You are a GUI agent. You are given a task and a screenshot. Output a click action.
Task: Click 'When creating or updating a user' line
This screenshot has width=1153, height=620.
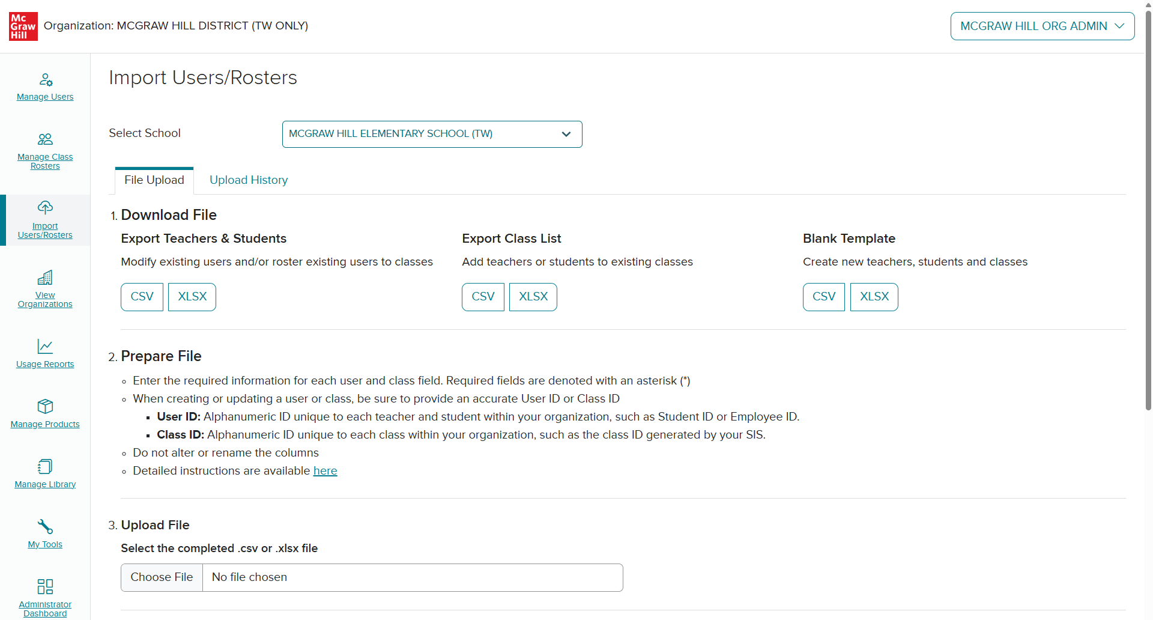[376, 399]
